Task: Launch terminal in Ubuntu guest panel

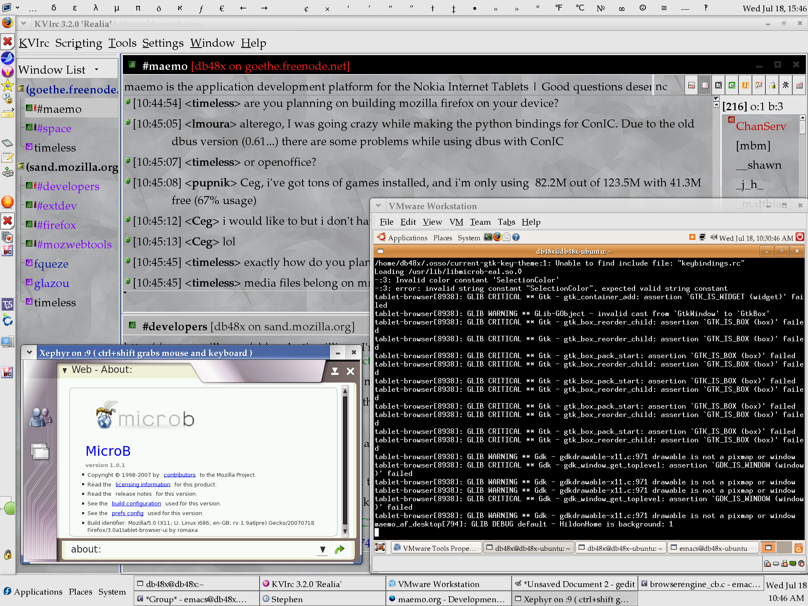Action: (488, 237)
